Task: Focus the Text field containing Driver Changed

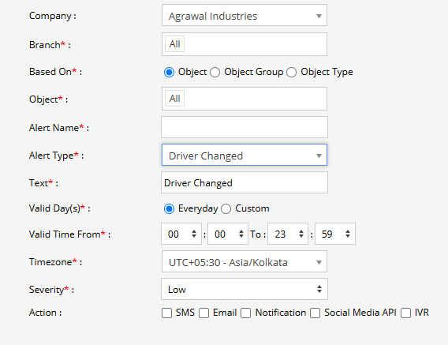Action: click(245, 182)
